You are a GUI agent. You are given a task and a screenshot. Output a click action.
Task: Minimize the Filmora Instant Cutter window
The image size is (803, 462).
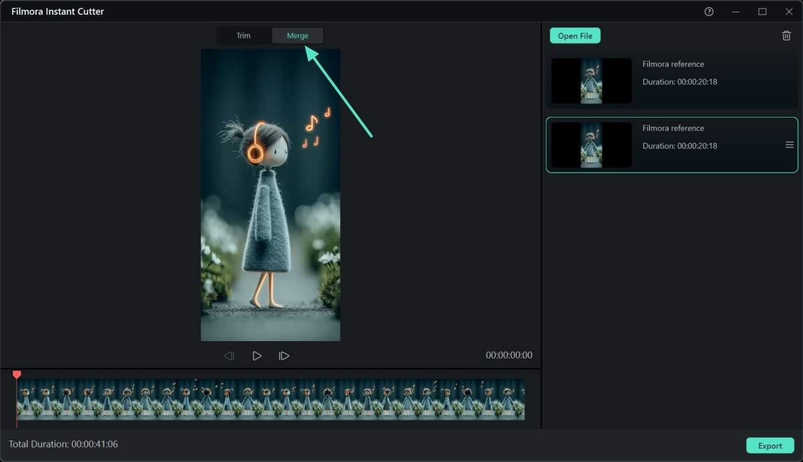736,11
